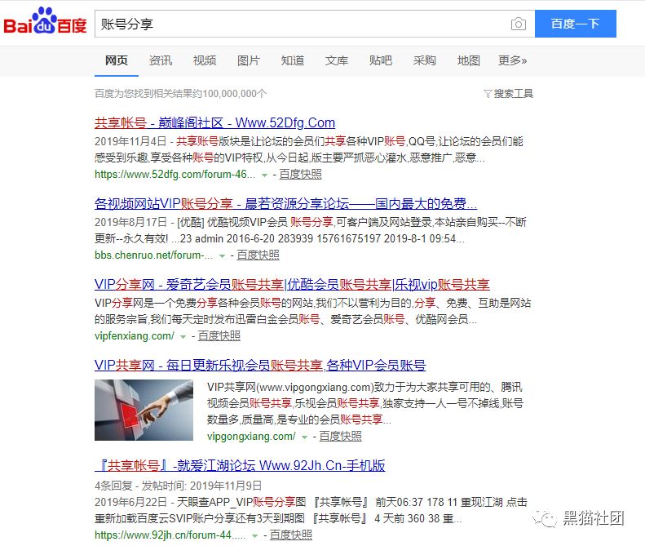Open the VIP分享网 爱奇艺会员 result link
Screen dimensions: 645x546
pyautogui.click(x=292, y=284)
